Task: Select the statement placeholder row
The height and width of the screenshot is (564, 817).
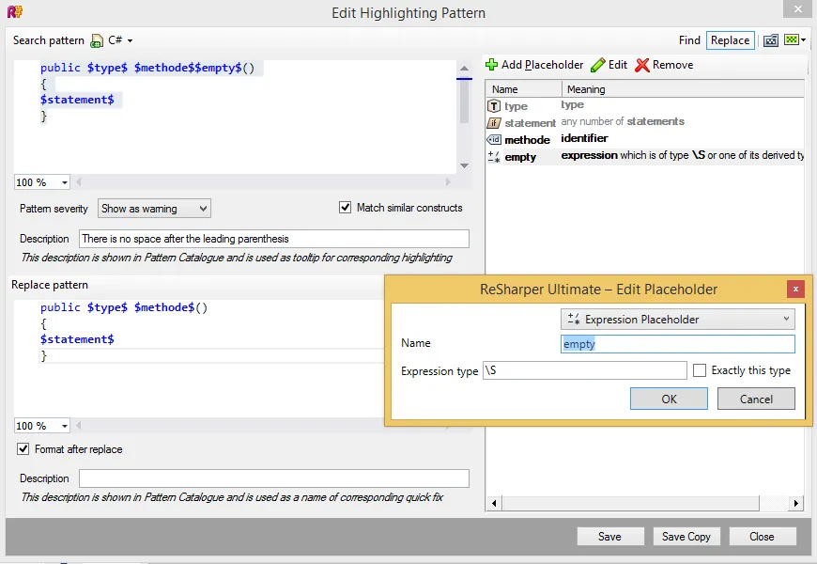Action: [x=645, y=122]
